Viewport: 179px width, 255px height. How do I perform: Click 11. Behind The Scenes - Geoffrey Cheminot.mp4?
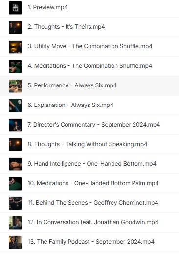point(93,203)
